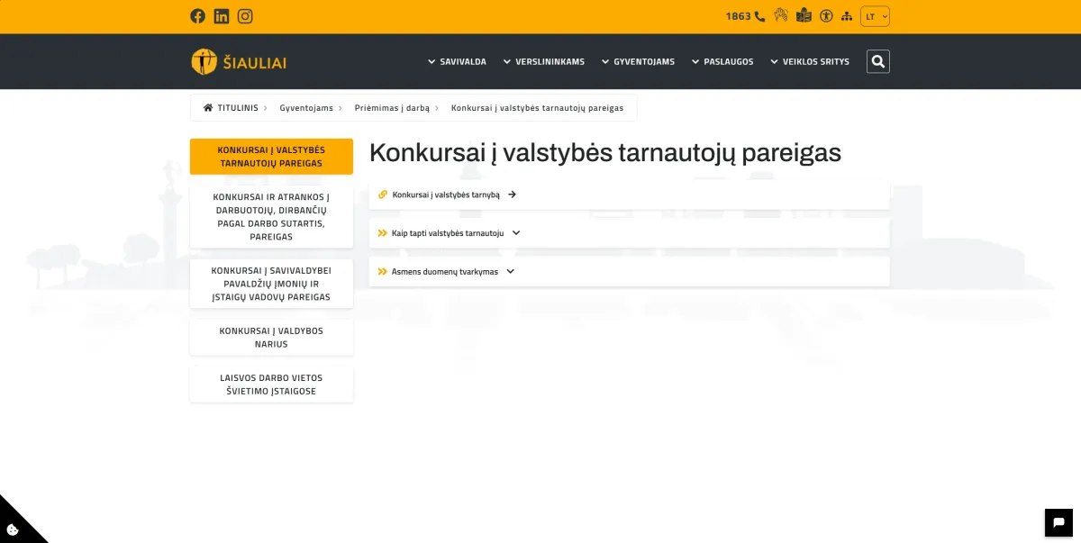Select 'Konkursai į valdybos narius' sidebar item

tap(271, 338)
